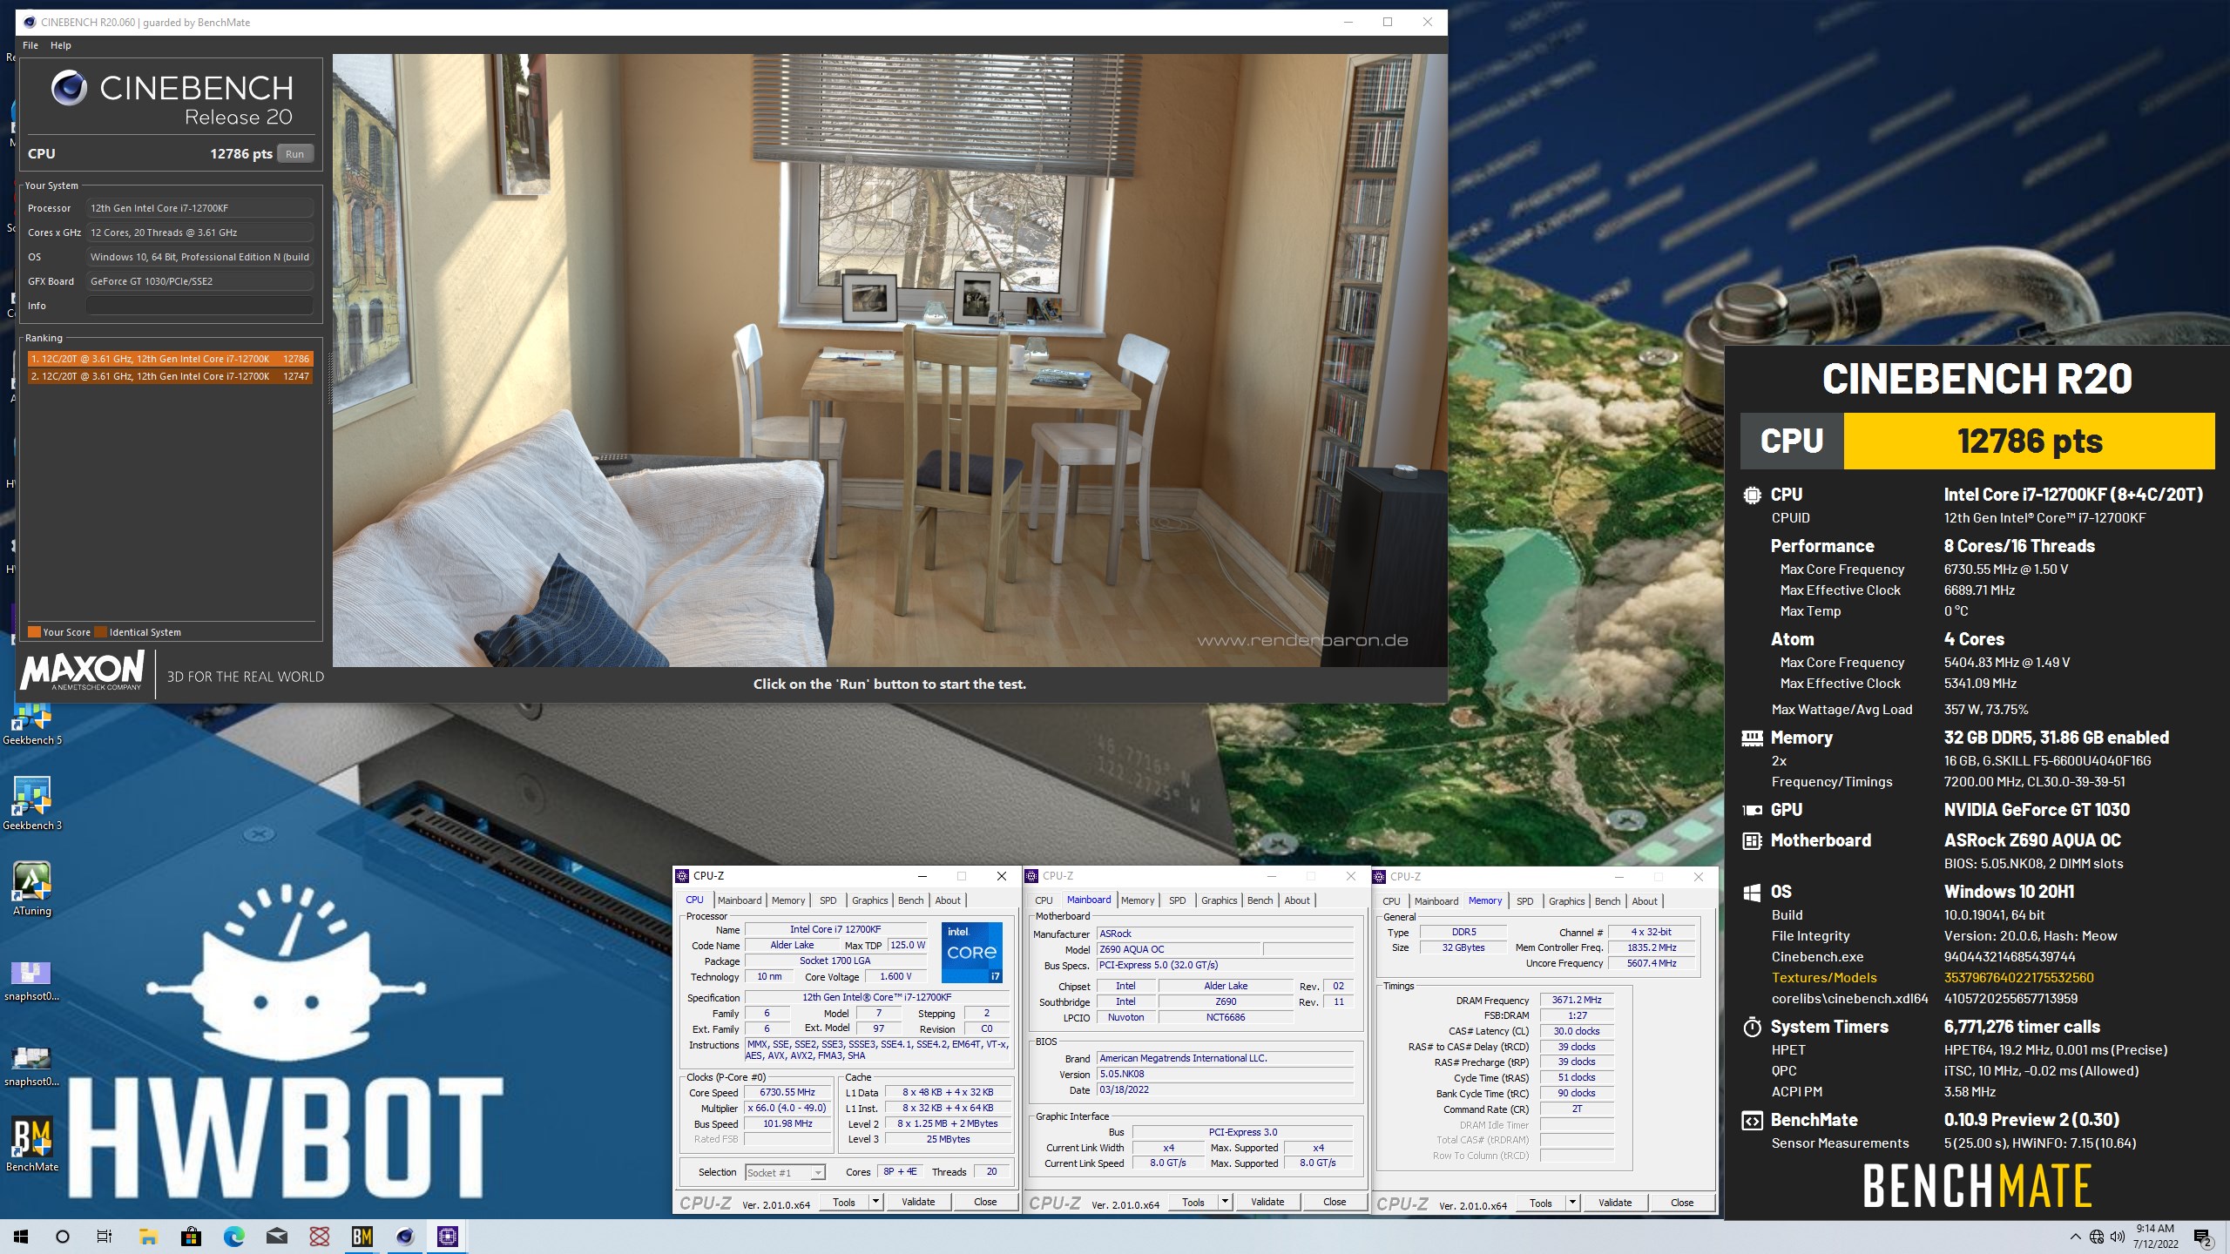Switch to SPD tab in the Mainboard-tab CPU-Z window
This screenshot has width=2230, height=1254.
coord(1178,900)
